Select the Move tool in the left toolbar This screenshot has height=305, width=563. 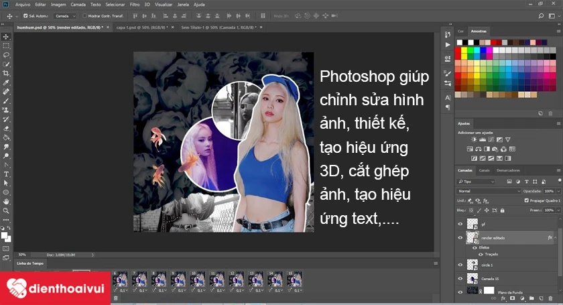[6, 37]
